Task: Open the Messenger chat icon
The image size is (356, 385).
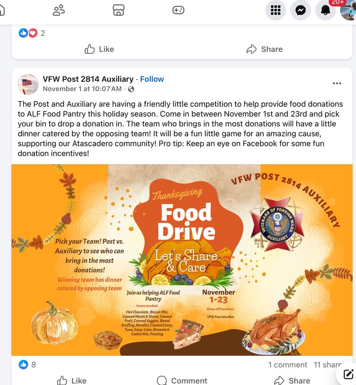Action: click(300, 10)
